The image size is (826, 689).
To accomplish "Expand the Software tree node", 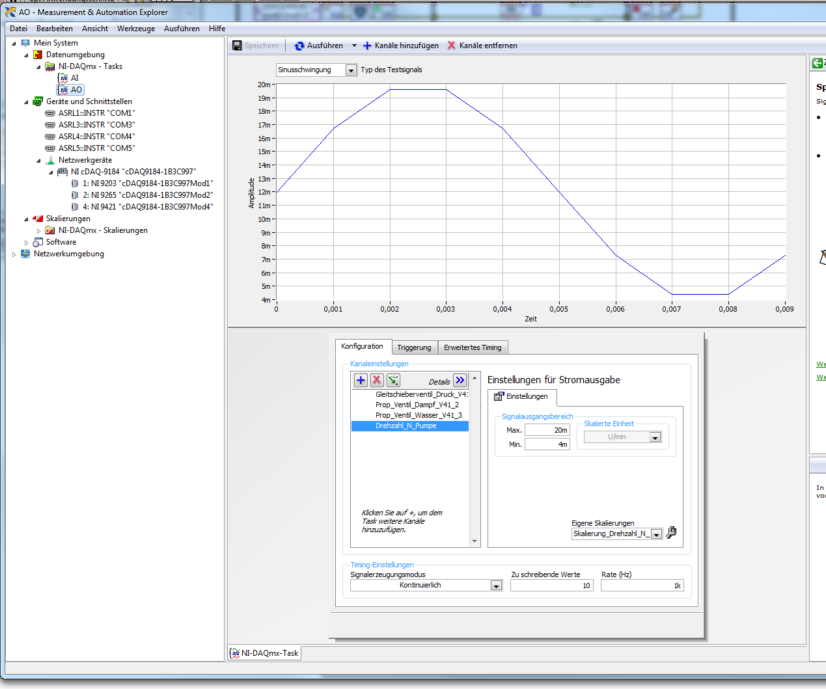I will click(27, 243).
